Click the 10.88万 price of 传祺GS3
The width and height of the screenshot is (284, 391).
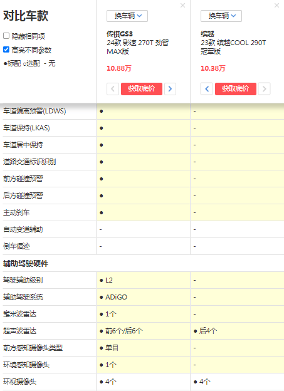click(x=118, y=68)
